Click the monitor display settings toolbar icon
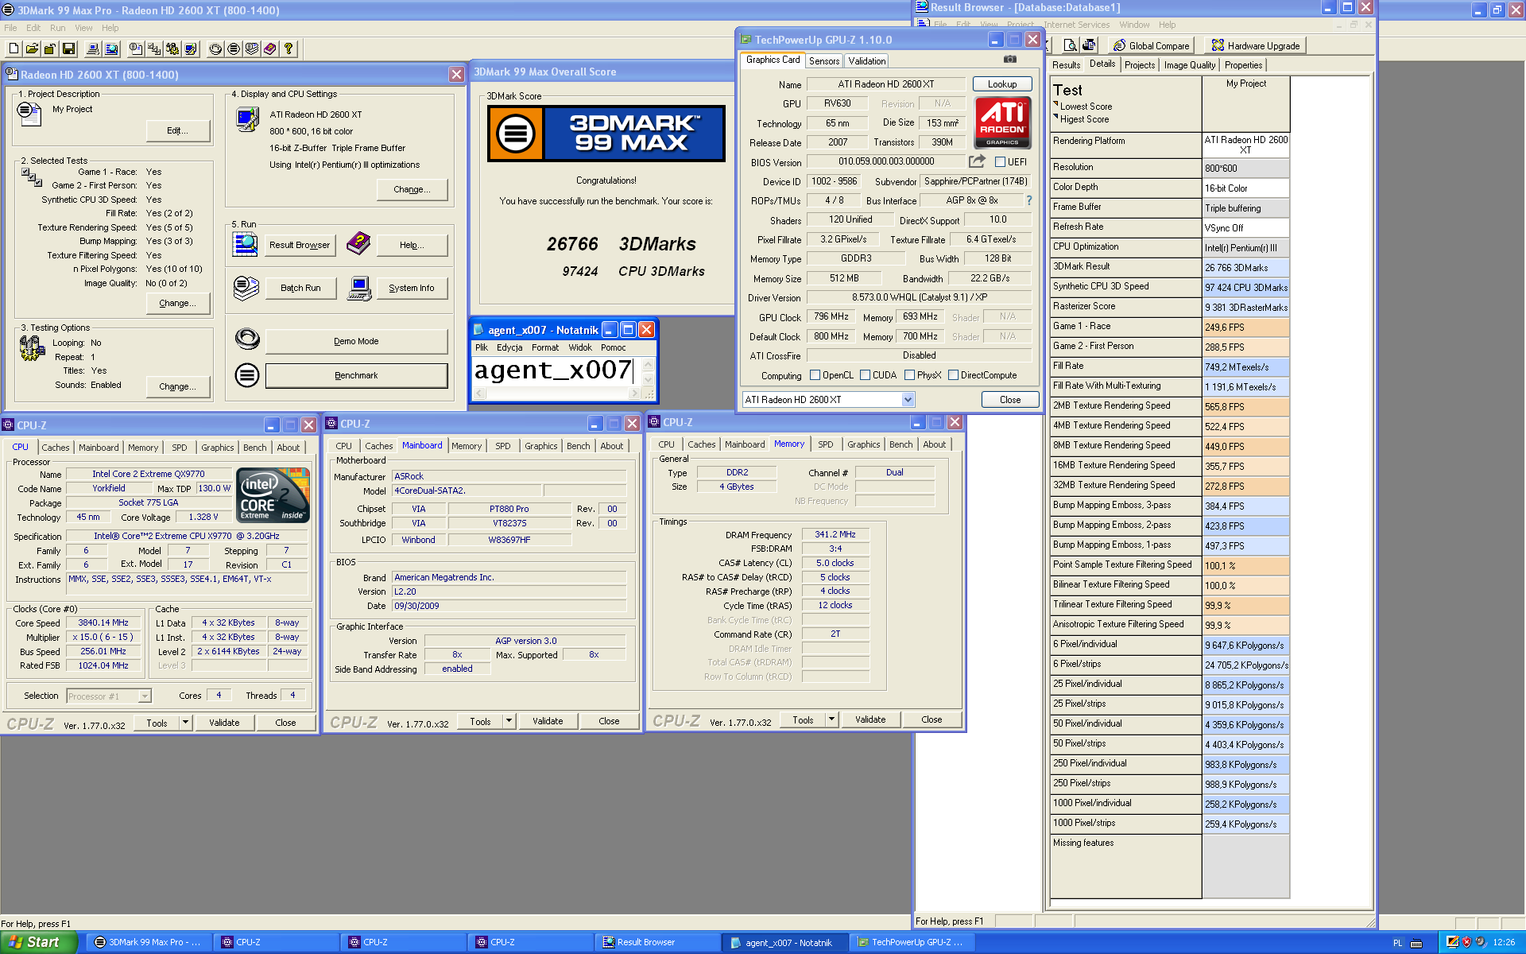The image size is (1526, 954). tap(191, 49)
